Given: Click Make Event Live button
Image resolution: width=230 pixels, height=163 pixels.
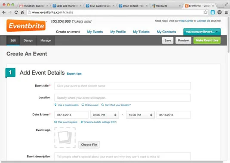Looking at the screenshot, I should tap(207, 40).
